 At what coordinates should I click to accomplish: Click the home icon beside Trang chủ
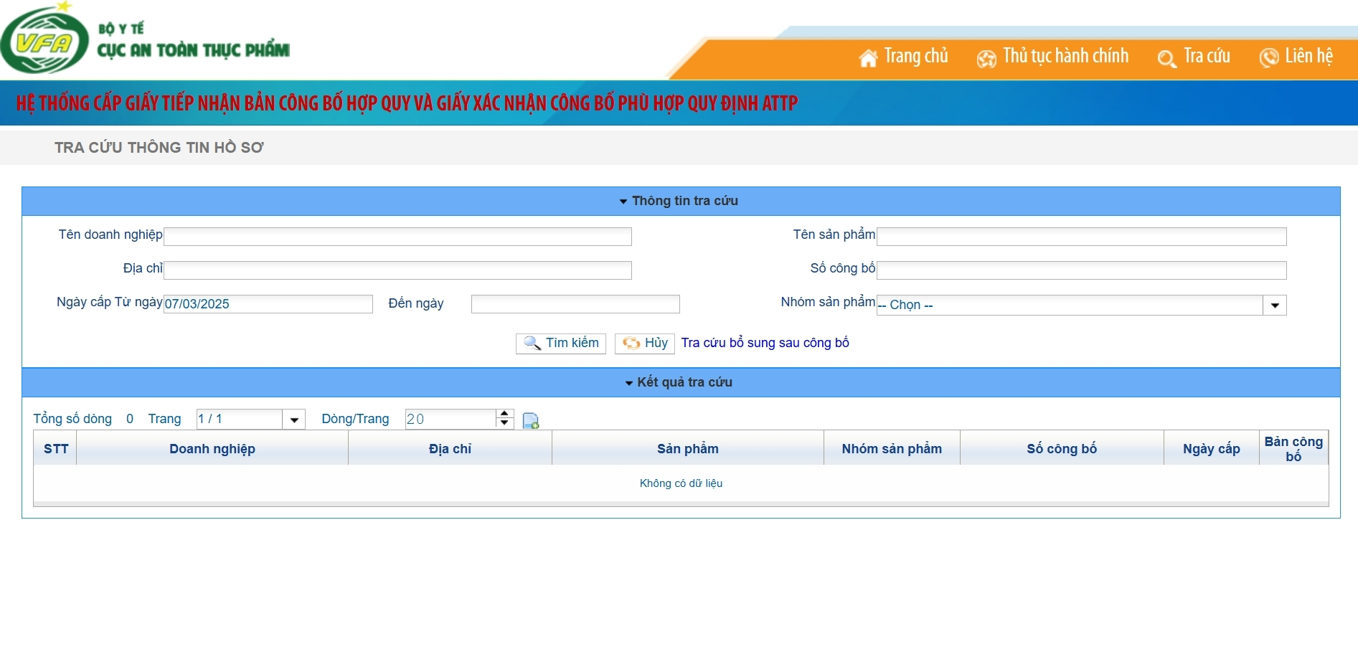pyautogui.click(x=868, y=58)
